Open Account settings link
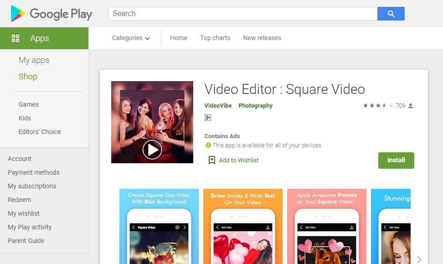 tap(20, 159)
